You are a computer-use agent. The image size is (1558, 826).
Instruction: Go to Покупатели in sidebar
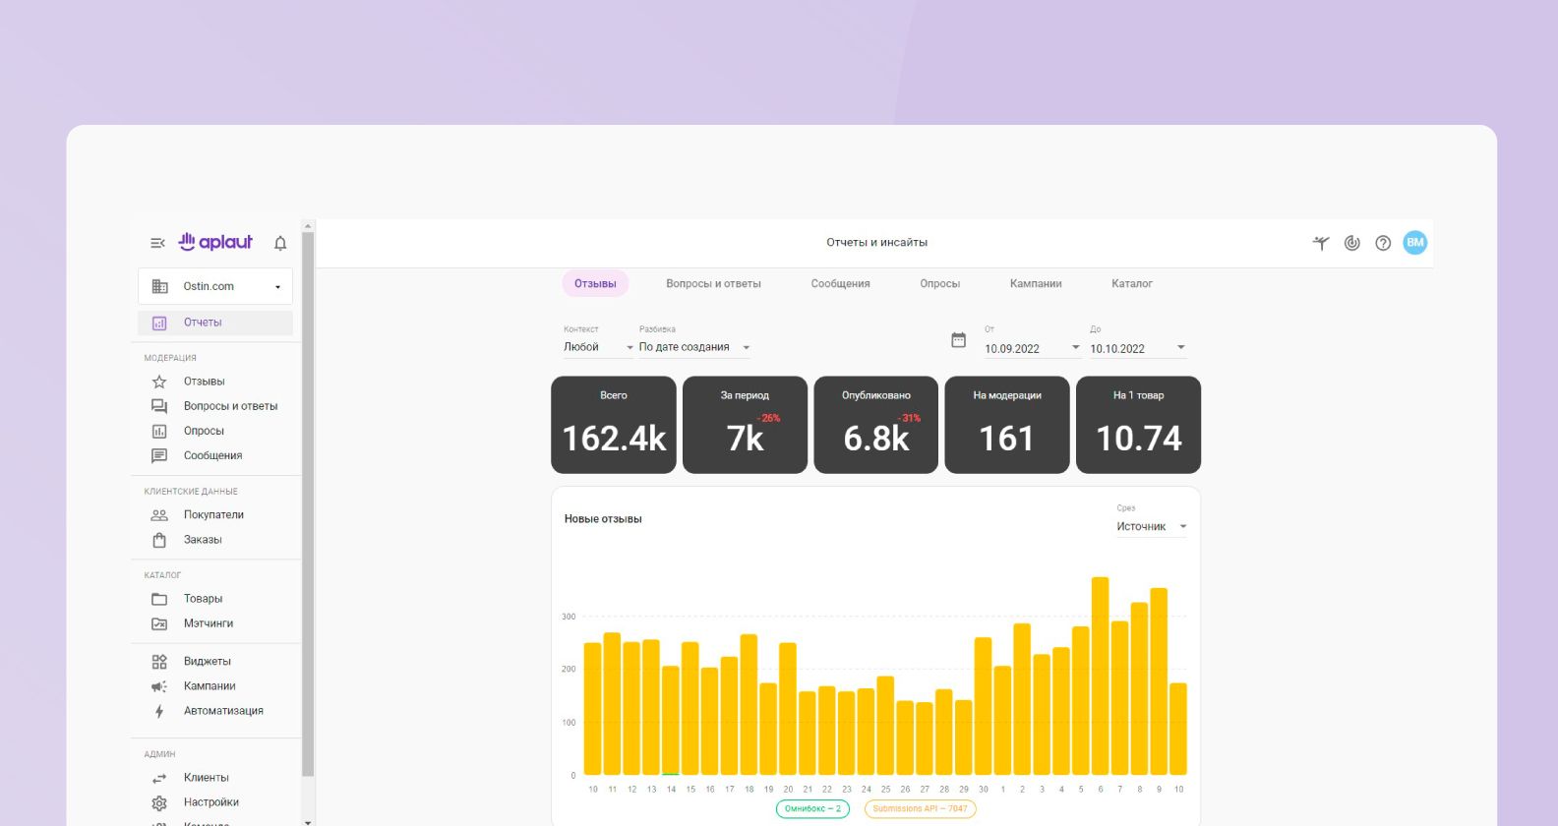(x=212, y=515)
